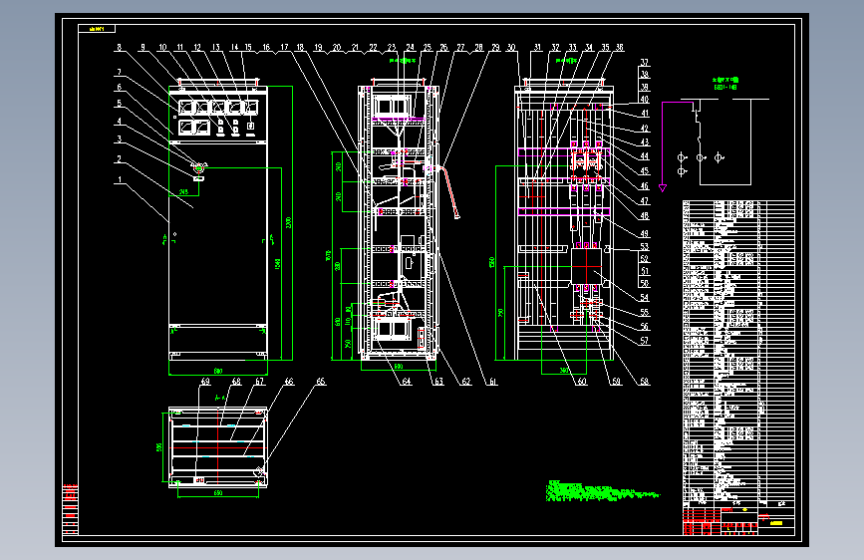Select the 800 width dimension under front view

[218, 371]
